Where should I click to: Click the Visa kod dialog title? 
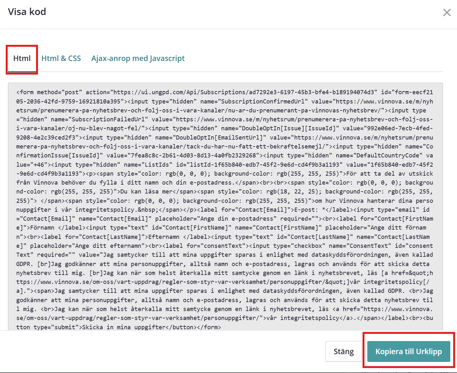27,12
